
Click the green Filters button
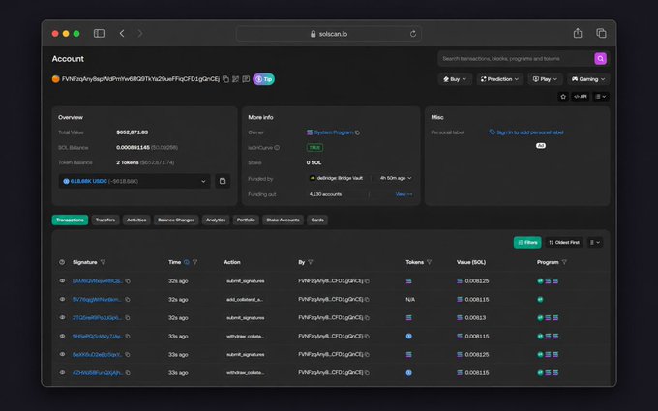[527, 243]
